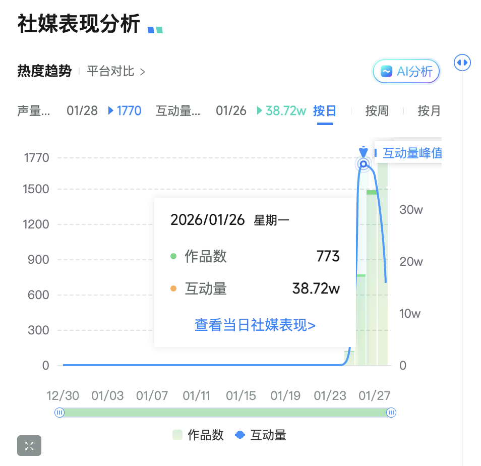Viewport: 481px width, 466px height.
Task: Click the green date range slider track
Action: pyautogui.click(x=225, y=413)
